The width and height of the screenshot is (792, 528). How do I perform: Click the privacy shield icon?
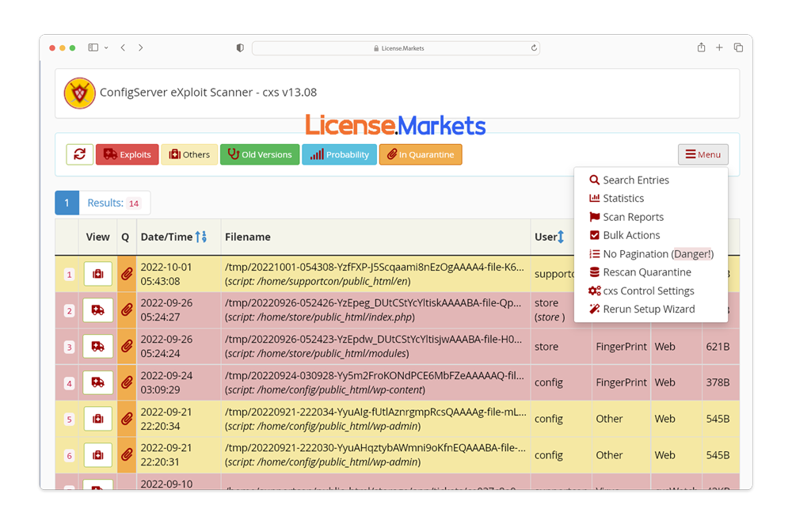click(240, 47)
